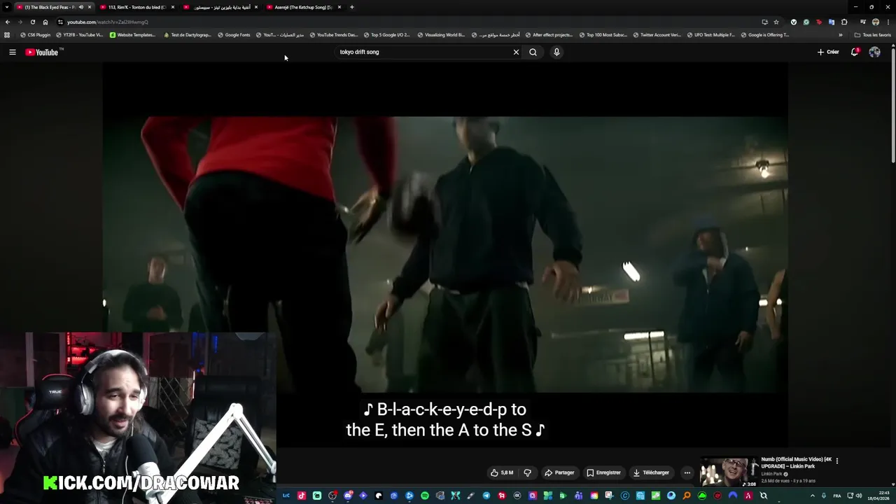Open the Website Templates bookmark
Image resolution: width=896 pixels, height=504 pixels.
132,34
